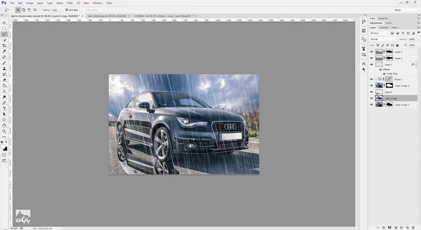This screenshot has height=230, width=421.
Task: Open the Image menu
Action: (30, 3)
